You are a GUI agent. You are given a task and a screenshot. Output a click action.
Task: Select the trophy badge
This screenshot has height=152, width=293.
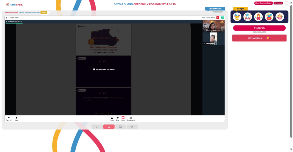point(237,17)
